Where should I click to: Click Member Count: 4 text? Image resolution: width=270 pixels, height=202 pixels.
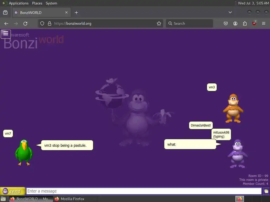(255, 184)
